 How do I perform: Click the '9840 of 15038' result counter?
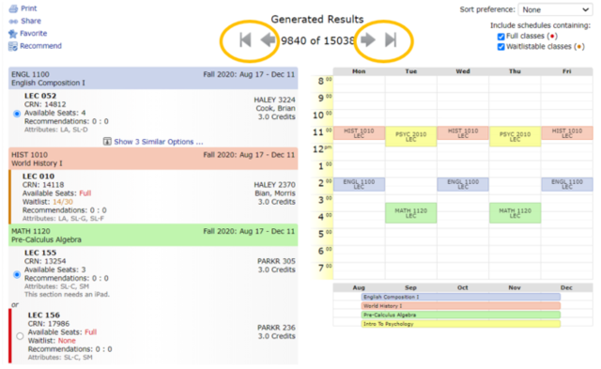point(318,40)
